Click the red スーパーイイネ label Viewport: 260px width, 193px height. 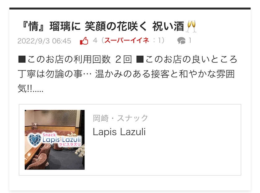[127, 40]
